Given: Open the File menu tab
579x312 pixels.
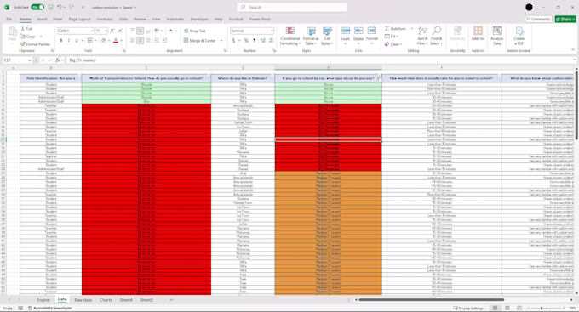Looking at the screenshot, I should (9, 19).
